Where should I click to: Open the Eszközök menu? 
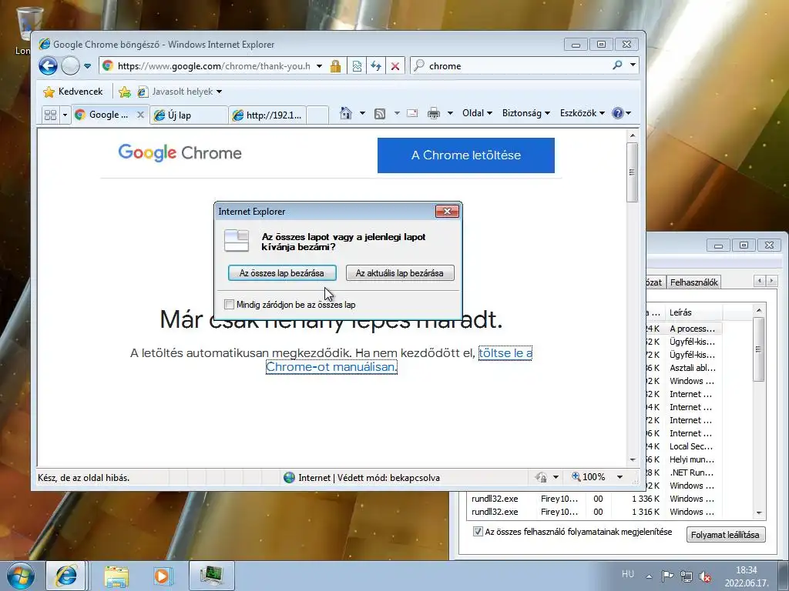[583, 113]
